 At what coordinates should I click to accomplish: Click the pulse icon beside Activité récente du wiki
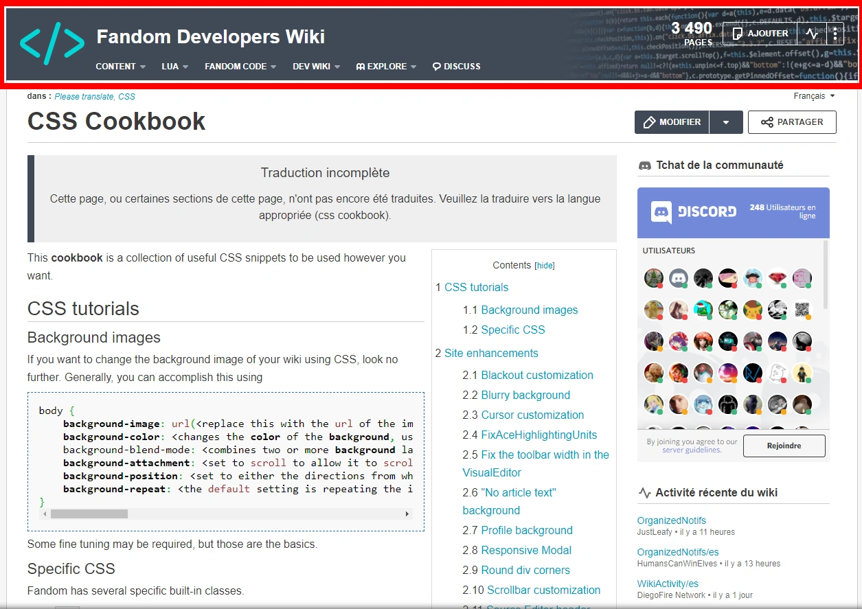(x=645, y=492)
